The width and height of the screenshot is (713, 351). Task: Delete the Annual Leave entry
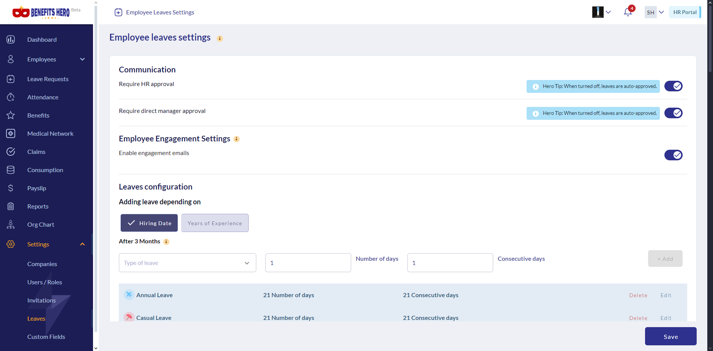638,295
